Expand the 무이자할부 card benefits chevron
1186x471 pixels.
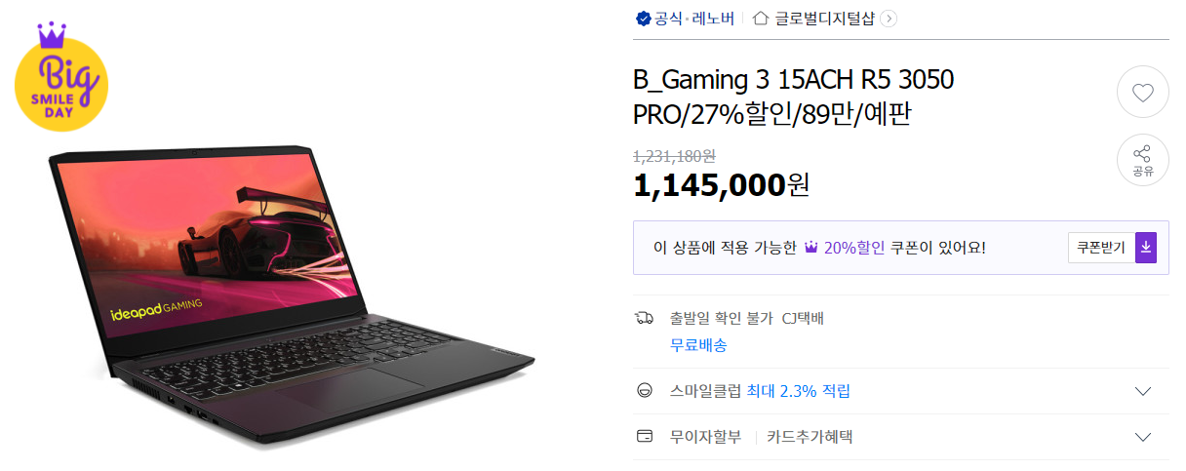tap(1144, 437)
